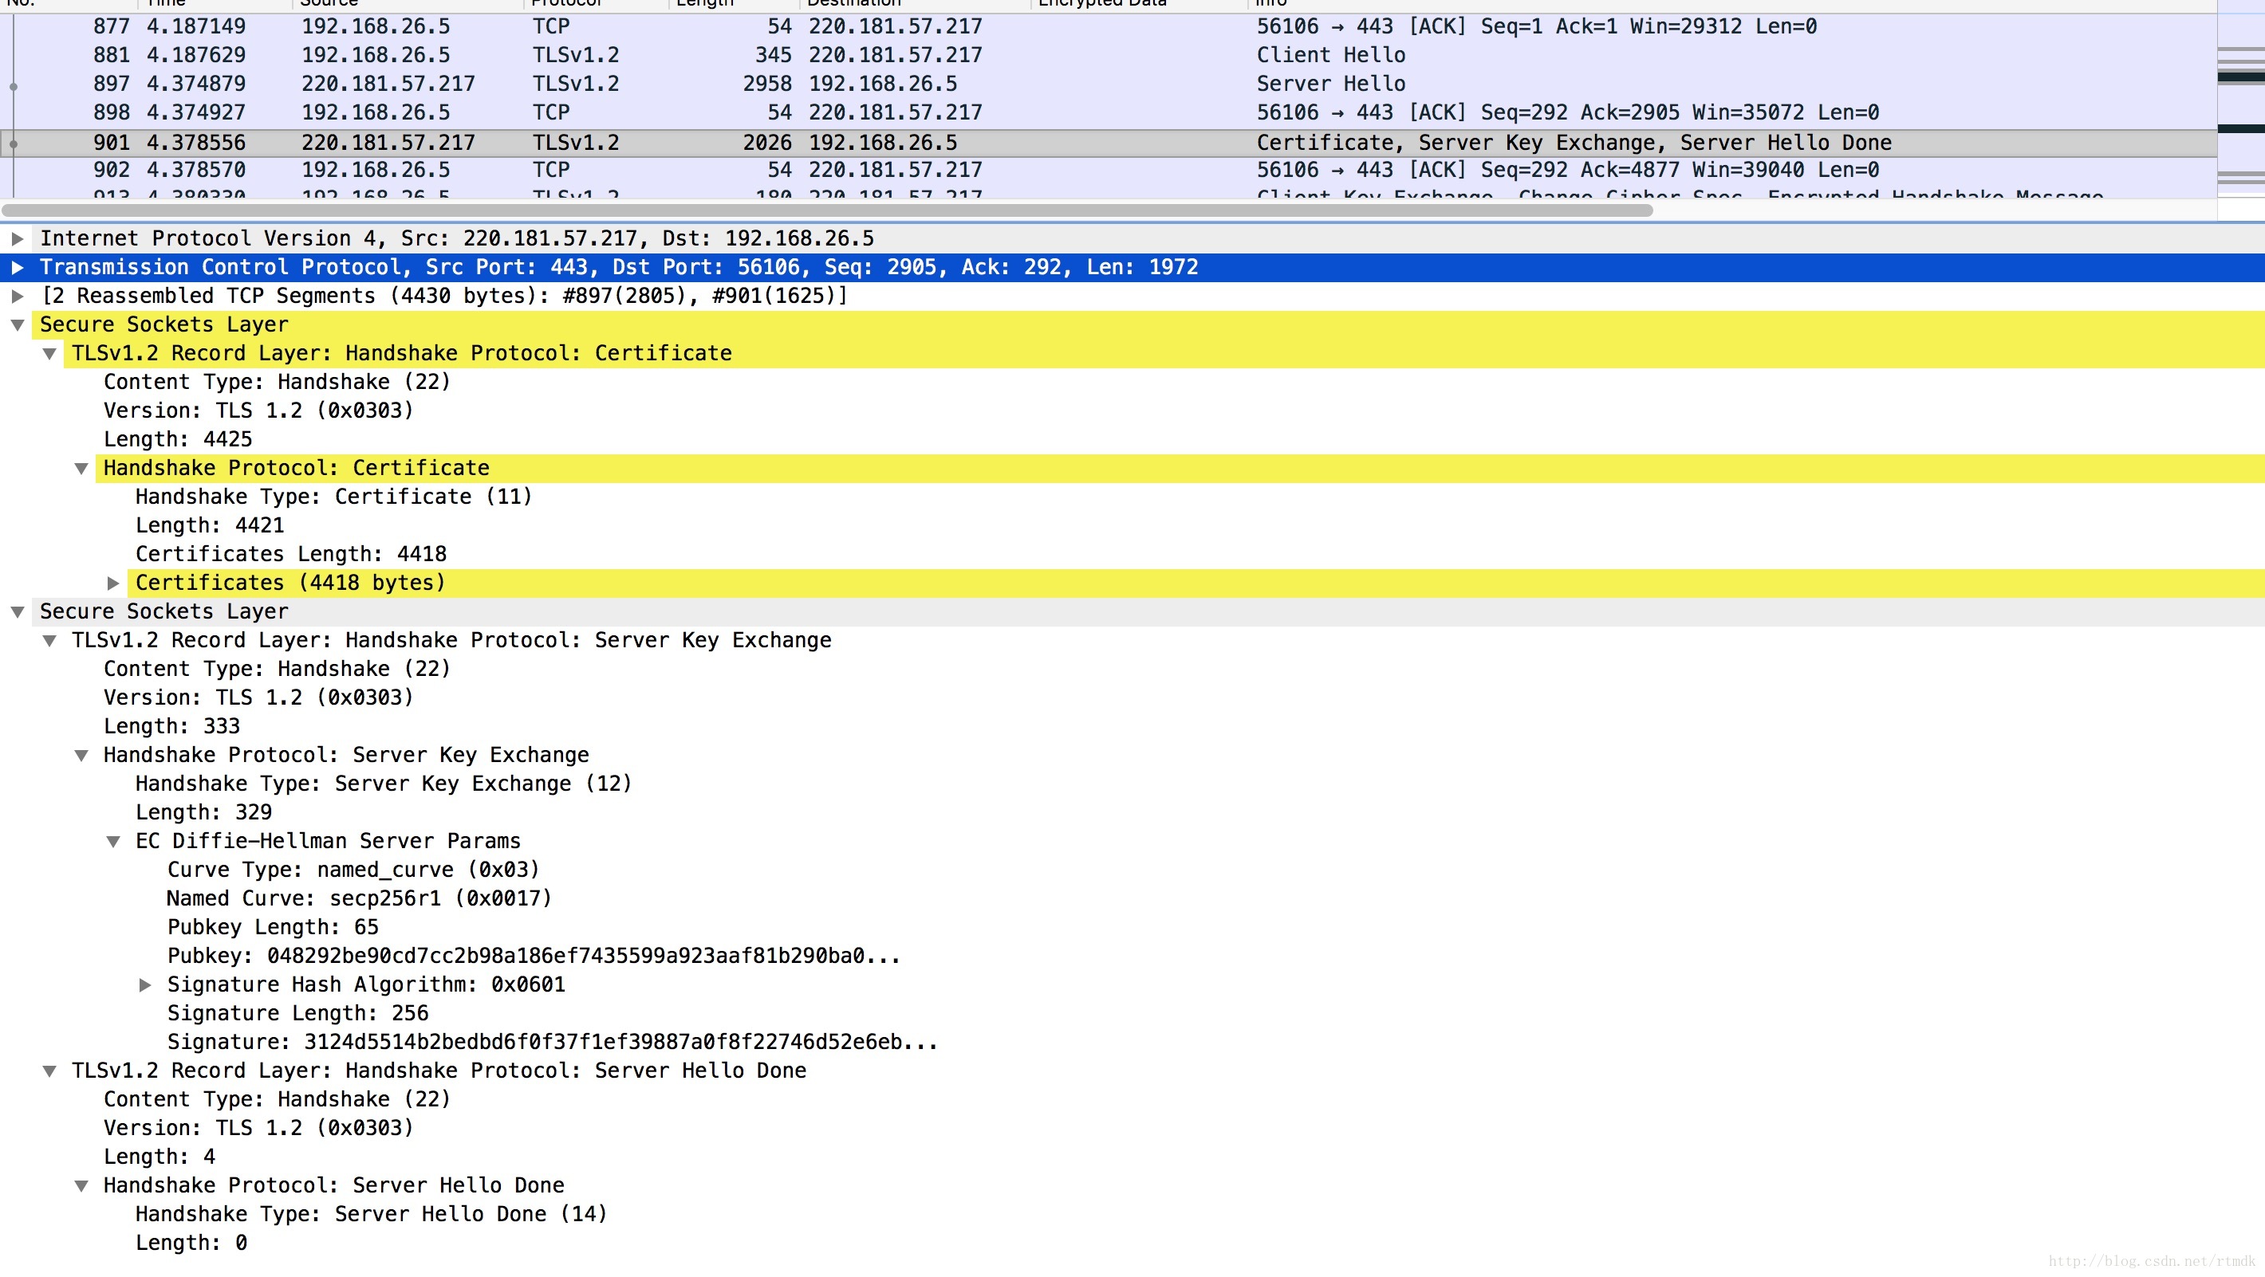2265x1277 pixels.
Task: Select Version: TLS 1.2 under Certificate record
Action: click(x=258, y=411)
